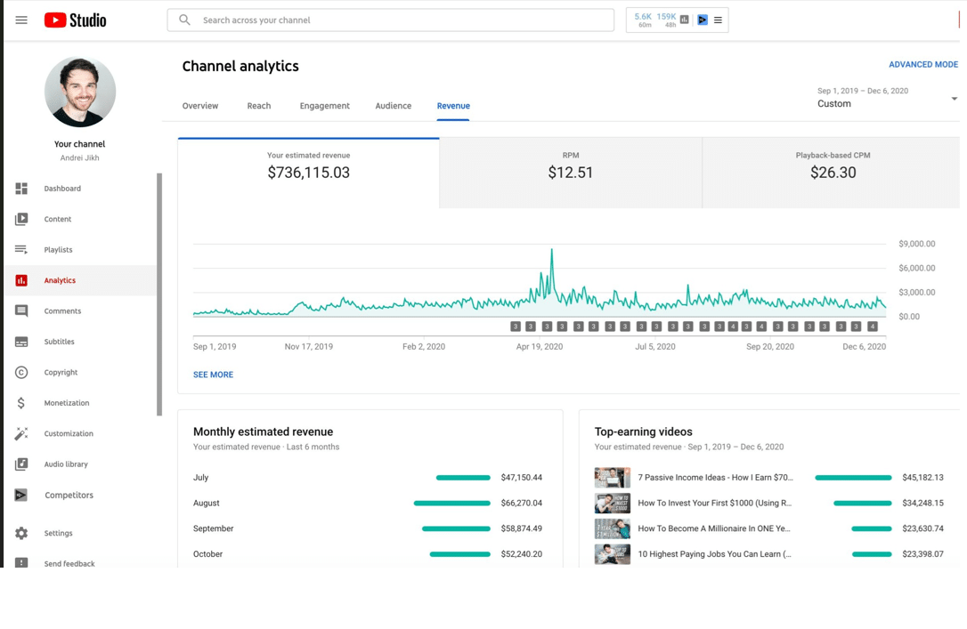Click the $23,398.07 video earnings value
This screenshot has height=629, width=967.
922,554
